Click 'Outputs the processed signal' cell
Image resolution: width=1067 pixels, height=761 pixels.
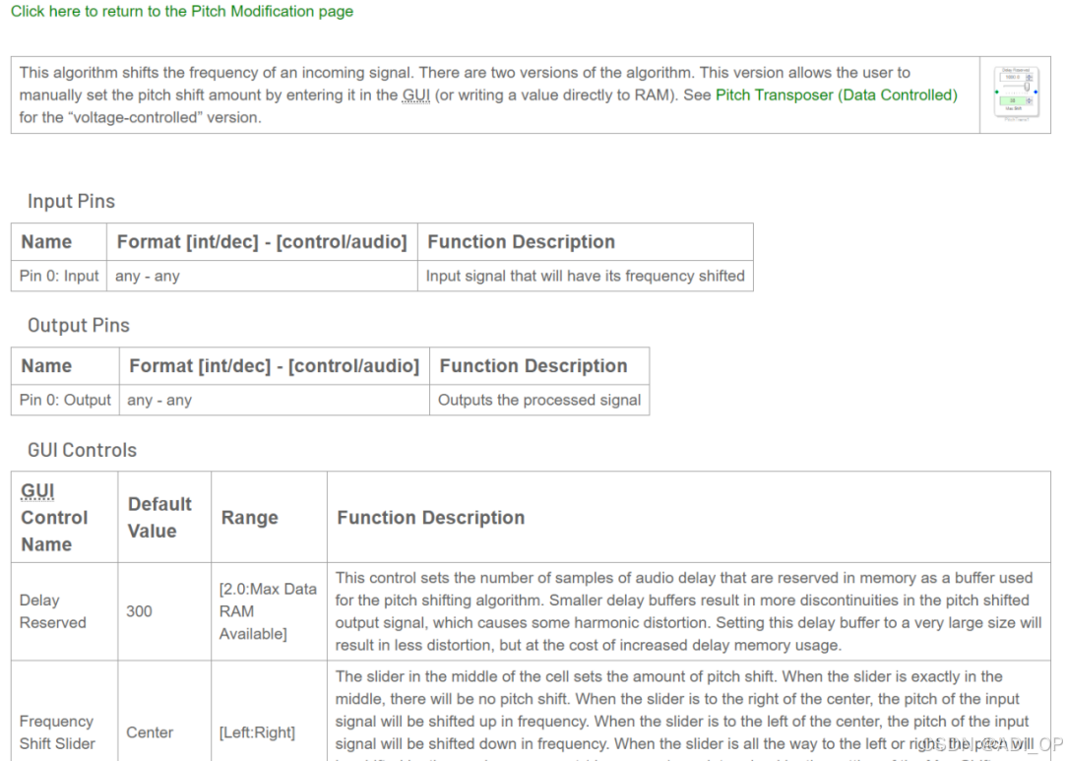(539, 401)
